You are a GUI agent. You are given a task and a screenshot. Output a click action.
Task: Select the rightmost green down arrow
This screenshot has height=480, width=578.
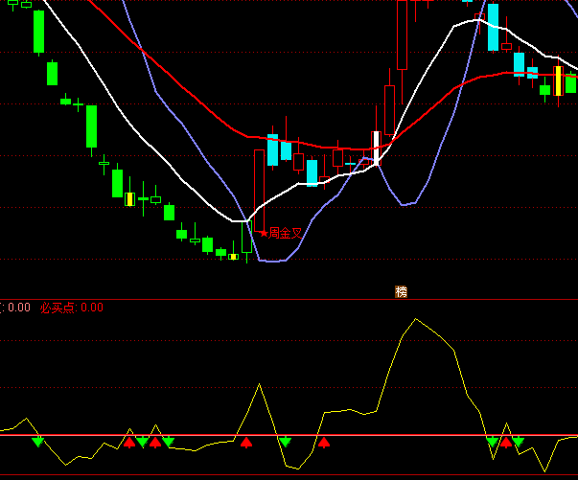519,442
